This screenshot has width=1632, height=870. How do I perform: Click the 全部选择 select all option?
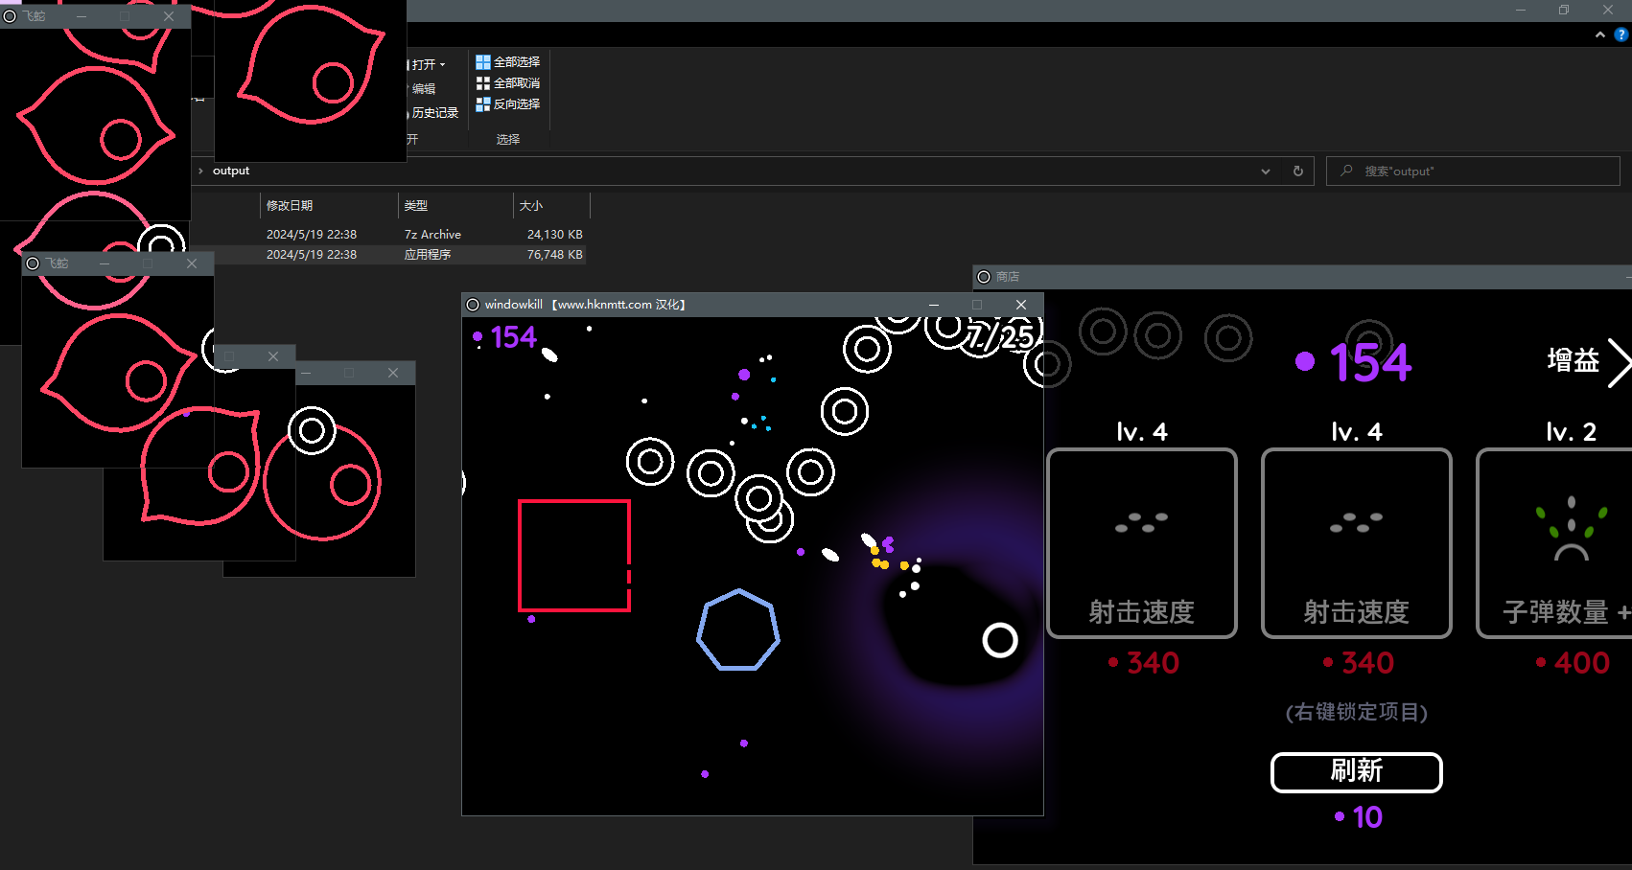508,62
